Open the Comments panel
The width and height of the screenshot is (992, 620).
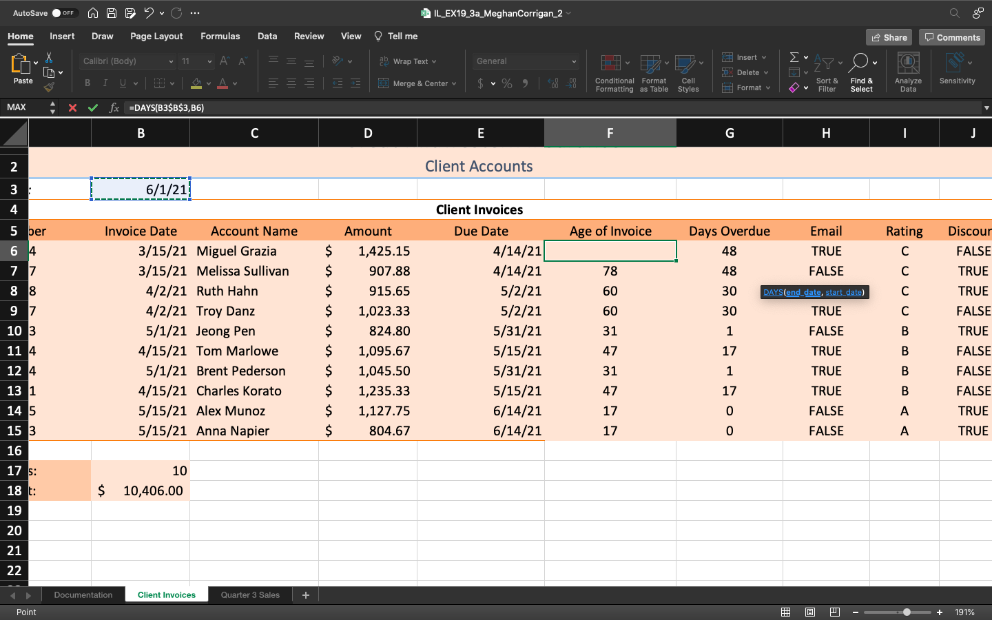[x=951, y=37]
